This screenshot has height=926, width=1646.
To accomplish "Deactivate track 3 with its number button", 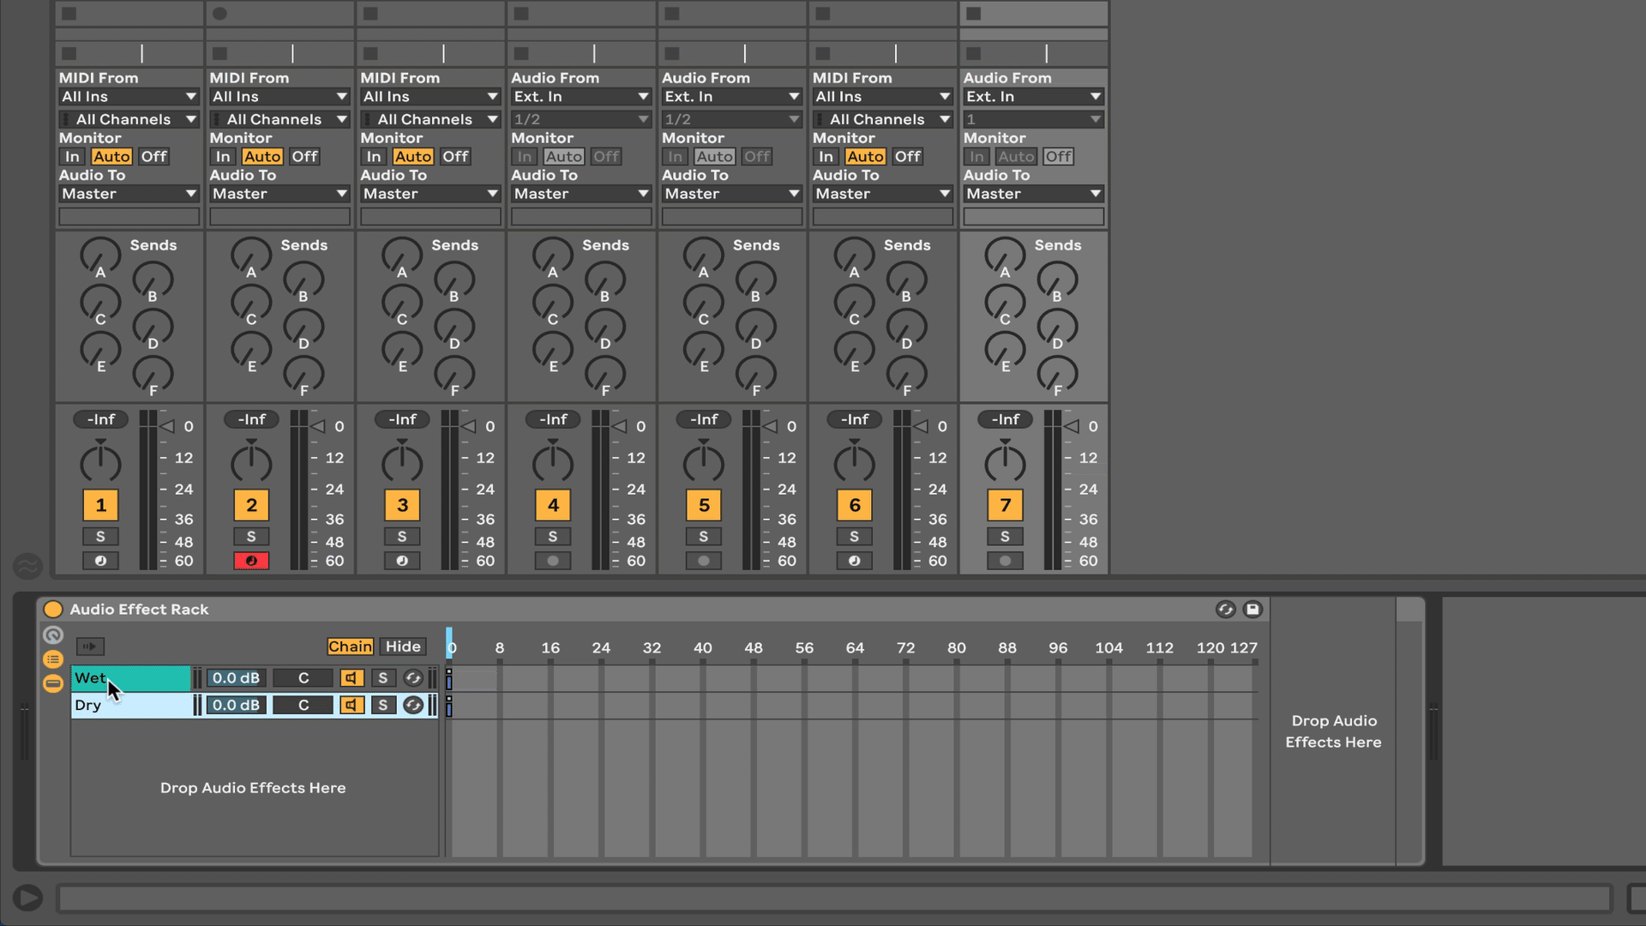I will (402, 505).
